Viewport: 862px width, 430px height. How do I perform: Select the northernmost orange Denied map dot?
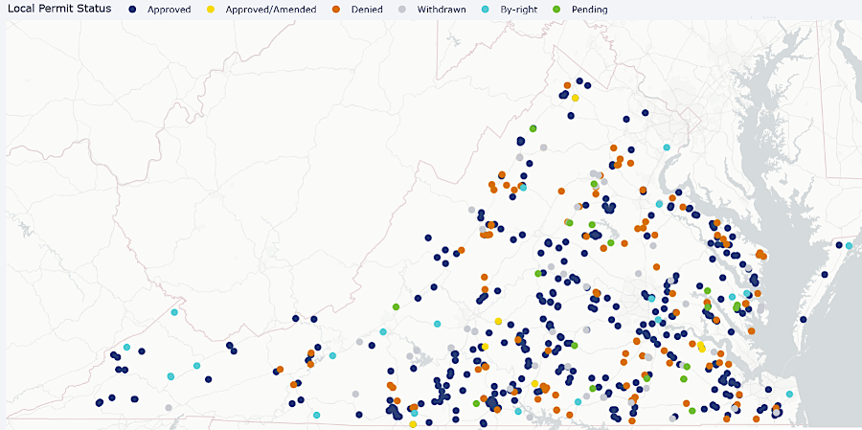tap(567, 85)
